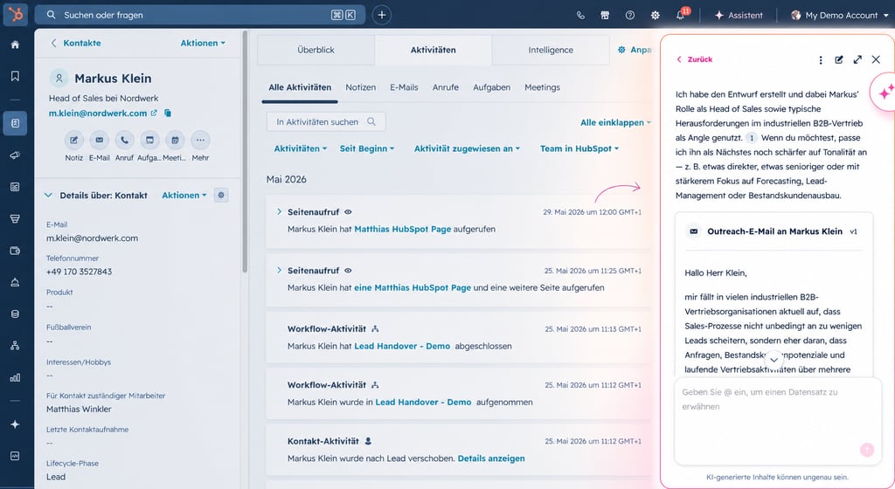
Task: Open the Mehr three-dots actions icon
Action: pyautogui.click(x=200, y=140)
